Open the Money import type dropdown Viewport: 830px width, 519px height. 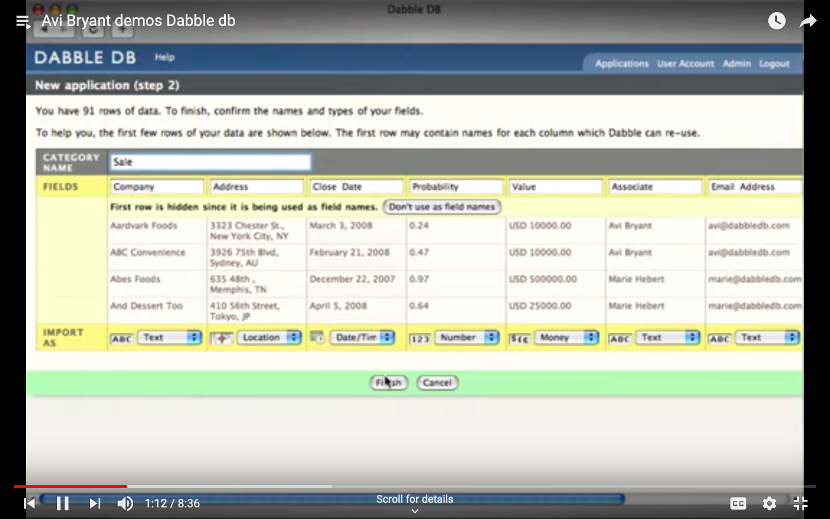point(567,337)
